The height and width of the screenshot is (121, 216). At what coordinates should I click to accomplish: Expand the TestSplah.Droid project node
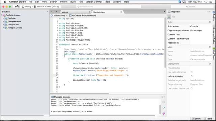(x=3, y=22)
